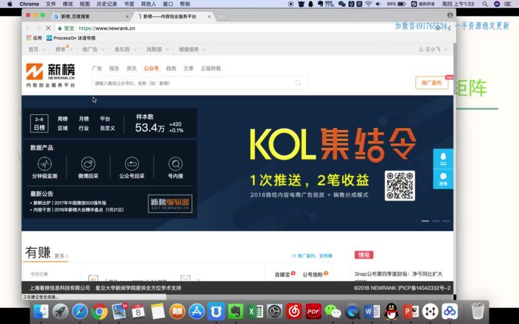
Task: Open the 历史记录 menu in menu bar
Action: (x=107, y=4)
